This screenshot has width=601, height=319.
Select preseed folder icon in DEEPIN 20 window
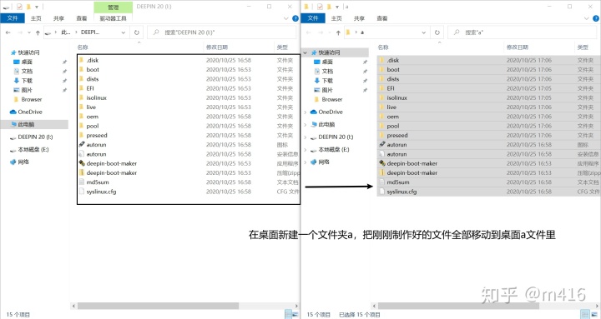tap(81, 135)
